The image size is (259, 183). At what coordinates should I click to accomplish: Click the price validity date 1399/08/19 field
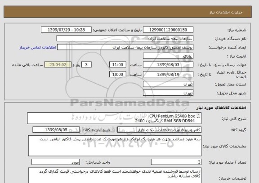168,74
